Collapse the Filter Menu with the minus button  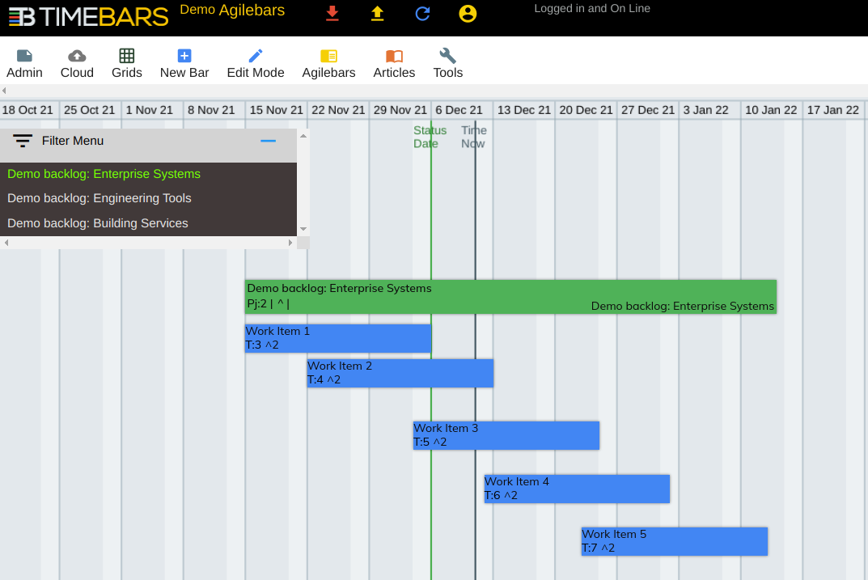(x=268, y=141)
